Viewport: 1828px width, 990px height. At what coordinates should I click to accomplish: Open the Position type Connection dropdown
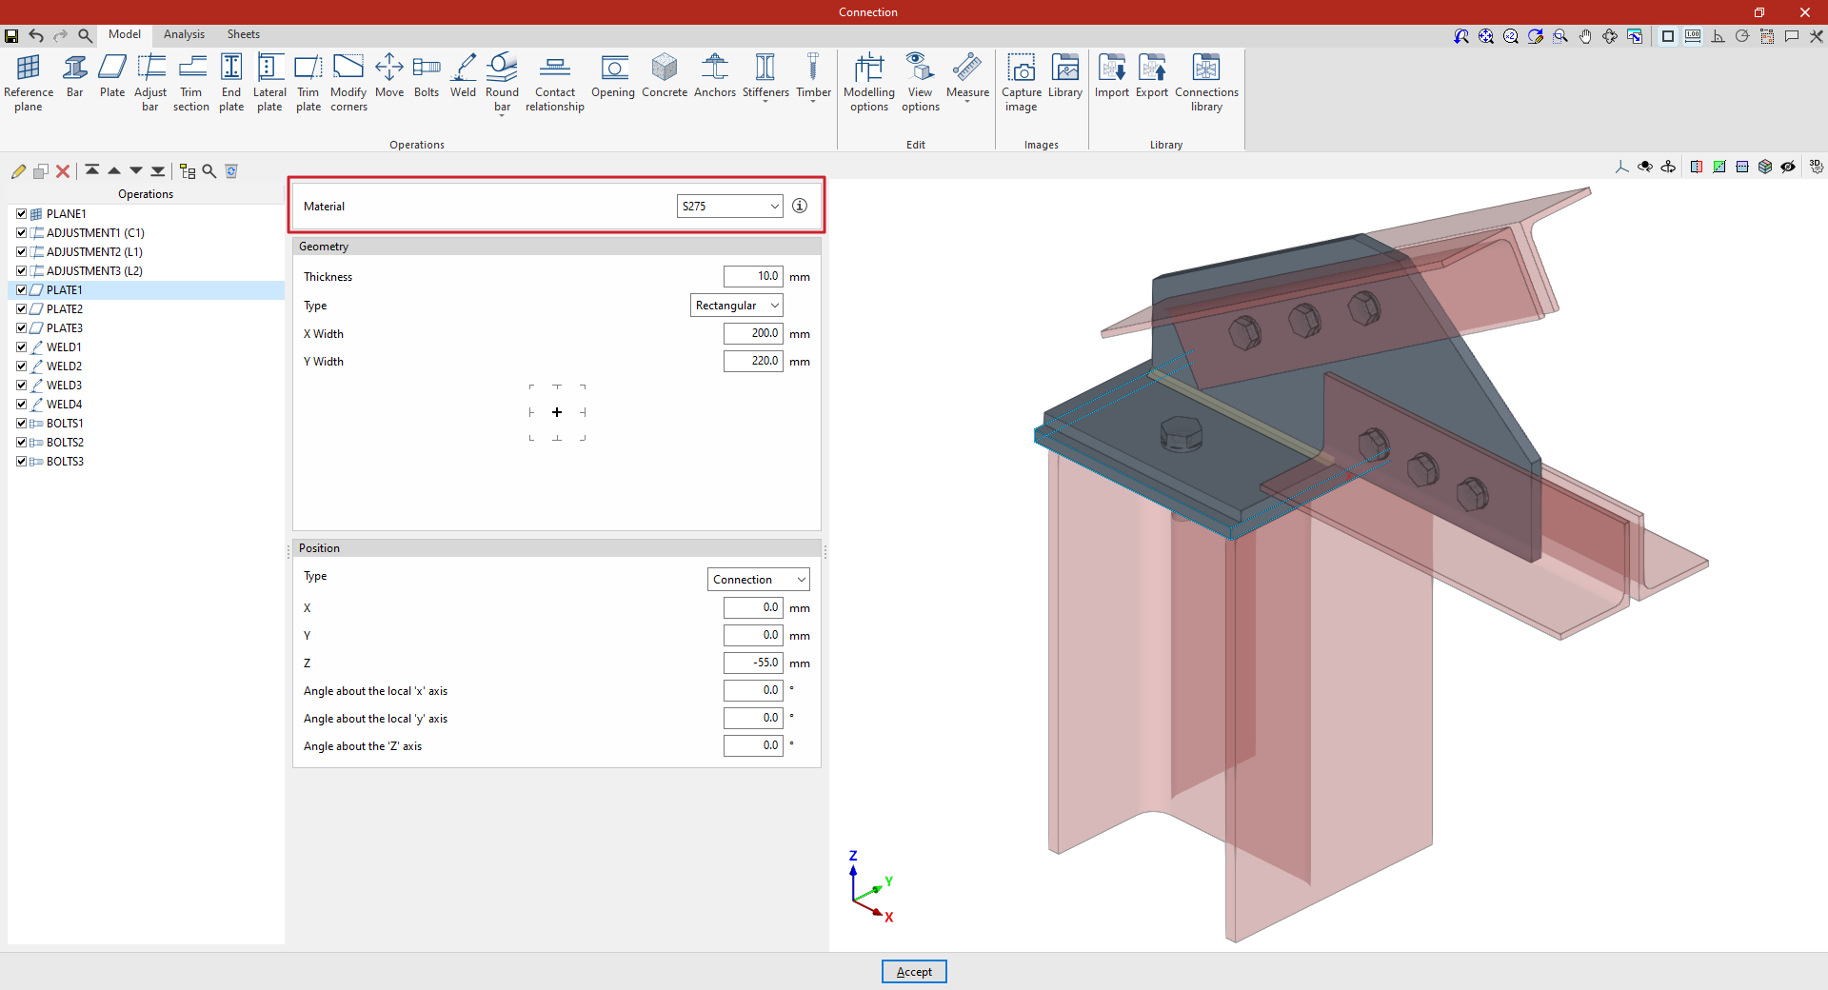[758, 580]
